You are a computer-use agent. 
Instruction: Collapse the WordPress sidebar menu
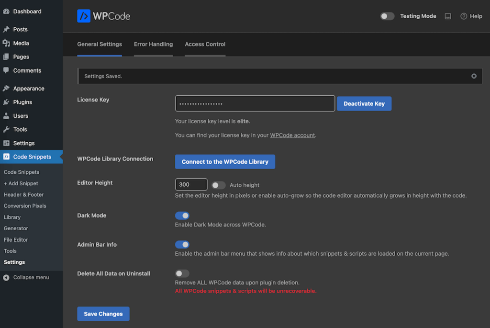[29, 277]
